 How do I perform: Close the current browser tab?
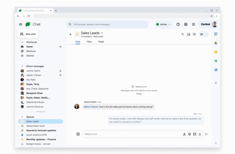51,11
